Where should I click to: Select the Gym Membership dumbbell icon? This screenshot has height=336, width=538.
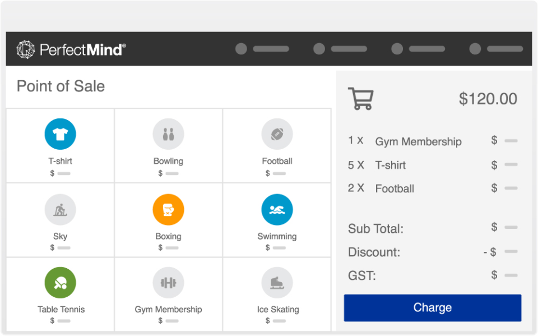click(168, 283)
